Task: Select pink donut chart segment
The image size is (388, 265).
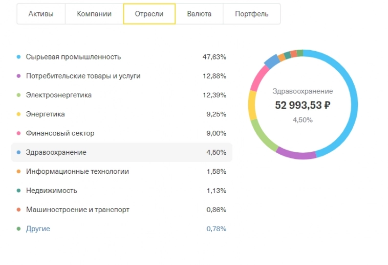Action: [x=259, y=78]
